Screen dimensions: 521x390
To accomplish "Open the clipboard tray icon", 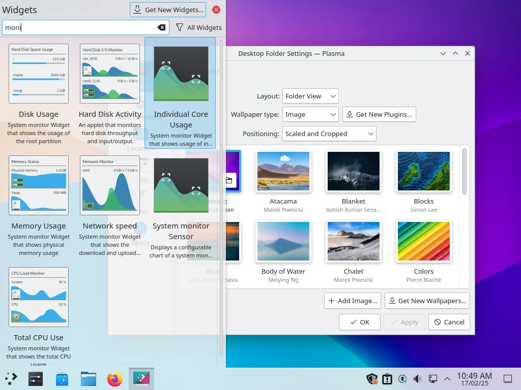I will click(x=387, y=379).
